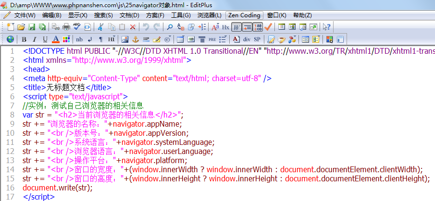
Task: Click the Find in Files icon
Action: tap(191, 27)
